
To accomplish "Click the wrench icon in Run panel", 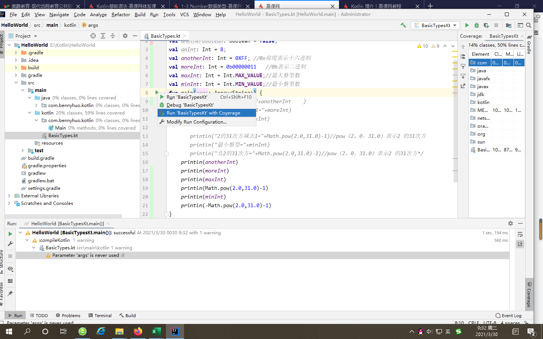I will pyautogui.click(x=10, y=244).
